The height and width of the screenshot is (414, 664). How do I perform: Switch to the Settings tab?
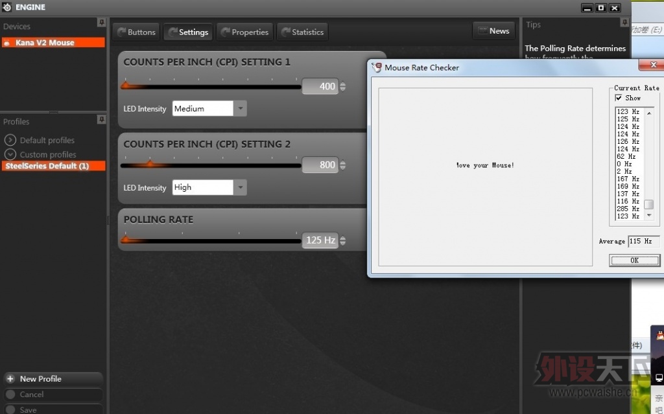click(188, 32)
